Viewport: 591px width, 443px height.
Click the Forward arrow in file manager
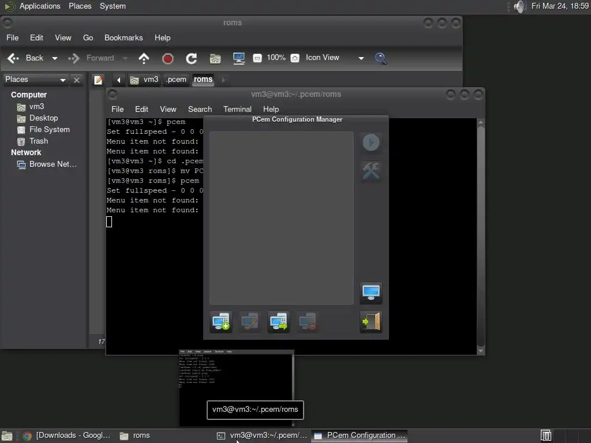74,58
